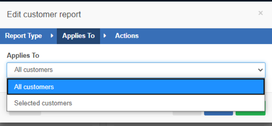The image size is (272, 126).
Task: Select the Applies To step tab
Action: point(78,36)
